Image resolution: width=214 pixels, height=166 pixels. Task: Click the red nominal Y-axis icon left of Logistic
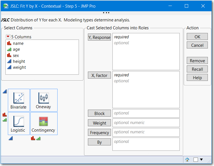pos(5,115)
